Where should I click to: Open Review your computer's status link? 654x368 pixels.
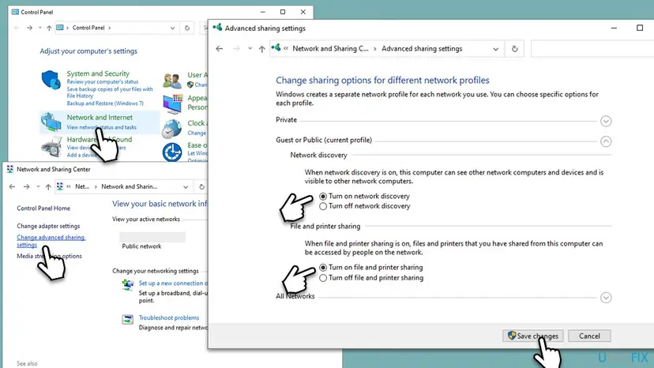tap(102, 82)
